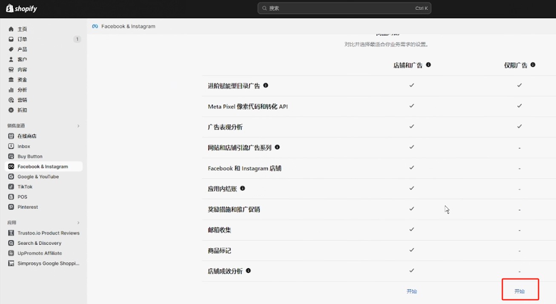556x304 pixels.
Task: Click info icon next to 店铺和广告 header
Action: 428,65
